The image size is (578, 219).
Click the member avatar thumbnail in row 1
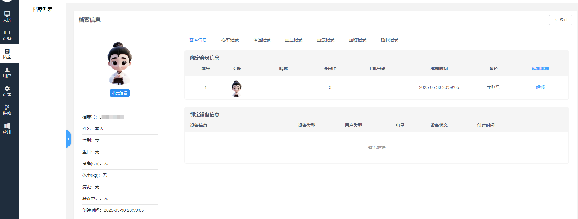tap(236, 89)
